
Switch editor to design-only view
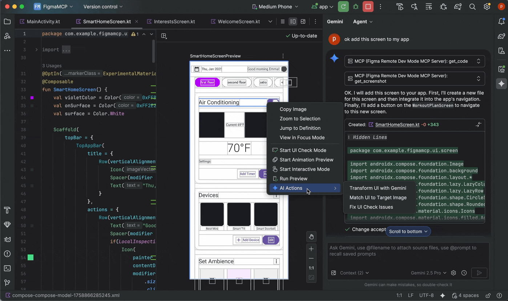303,21
